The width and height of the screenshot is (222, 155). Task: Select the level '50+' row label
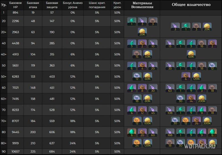point(4,76)
